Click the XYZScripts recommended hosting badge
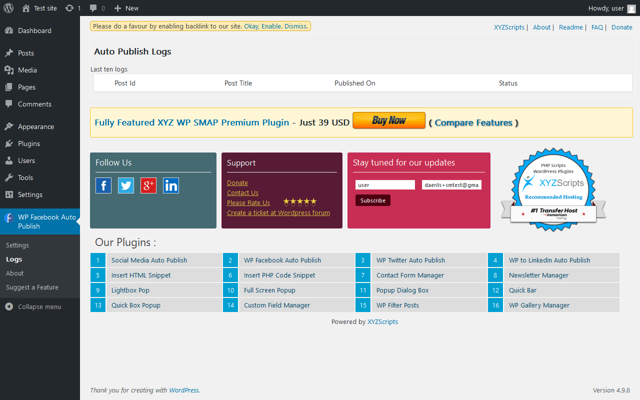The height and width of the screenshot is (400, 640). (x=553, y=189)
